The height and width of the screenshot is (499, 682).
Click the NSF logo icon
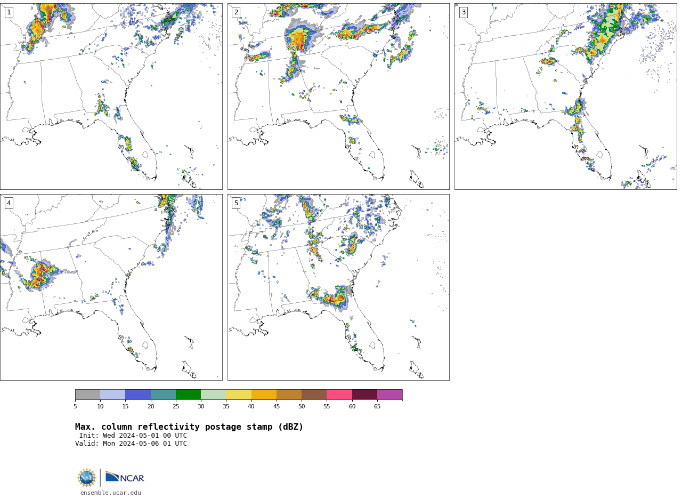[87, 478]
